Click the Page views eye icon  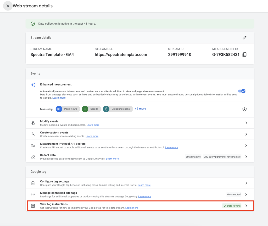tap(59, 109)
